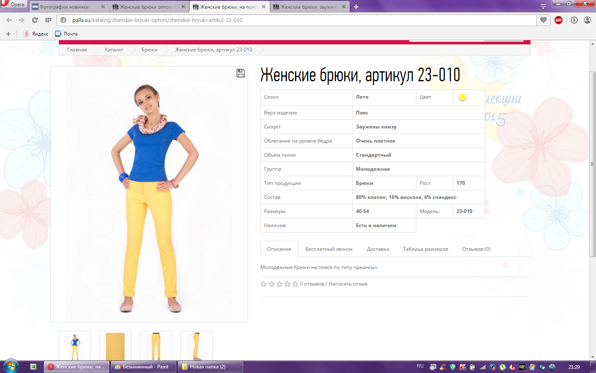Open a new tab with plus button
Viewport: 596px width, 373px height.
(356, 7)
